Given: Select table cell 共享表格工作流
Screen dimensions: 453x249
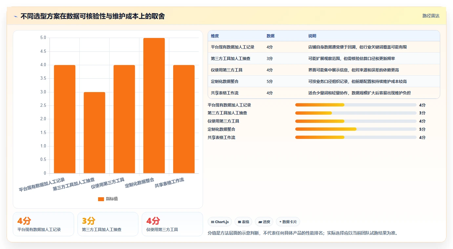Looking at the screenshot, I should tap(225, 93).
